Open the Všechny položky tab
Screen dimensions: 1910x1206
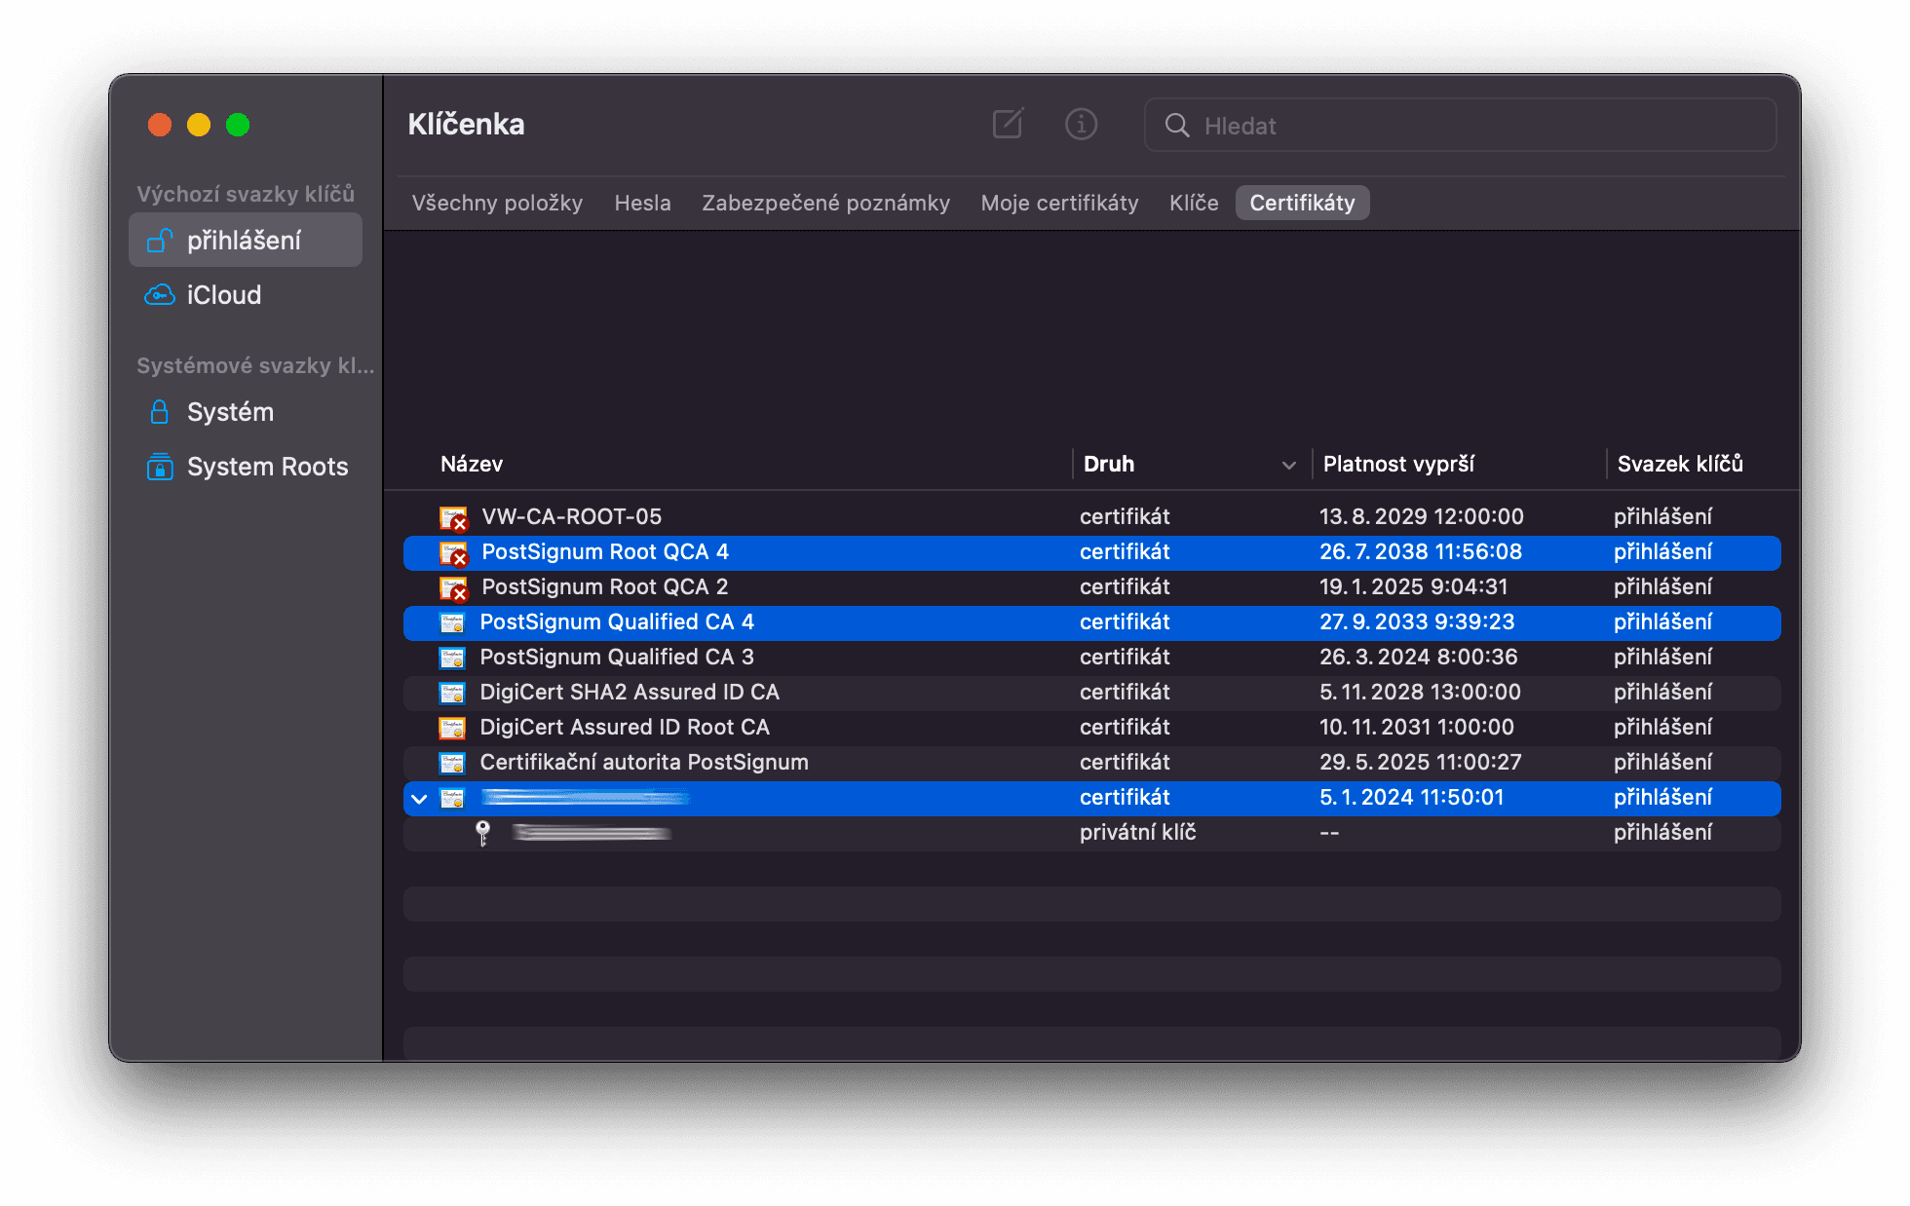tap(497, 203)
